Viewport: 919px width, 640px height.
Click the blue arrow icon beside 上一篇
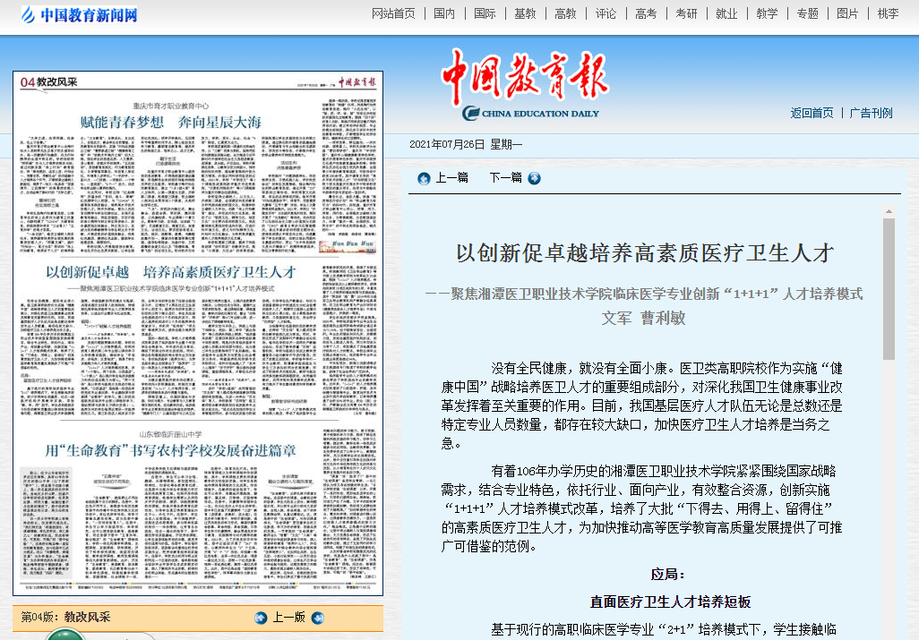tap(424, 179)
